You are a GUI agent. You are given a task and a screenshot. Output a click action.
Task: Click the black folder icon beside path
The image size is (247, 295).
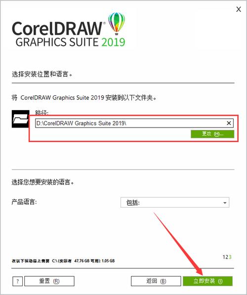[x=21, y=119]
